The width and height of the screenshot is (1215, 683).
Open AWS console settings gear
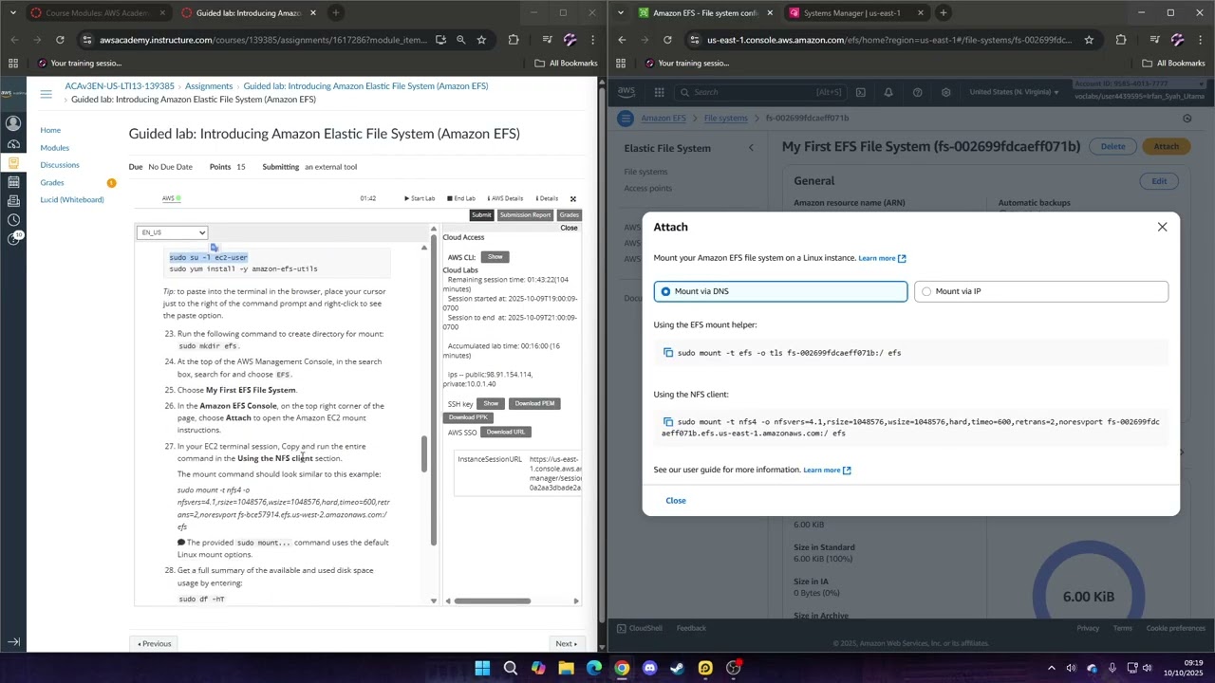pyautogui.click(x=945, y=92)
